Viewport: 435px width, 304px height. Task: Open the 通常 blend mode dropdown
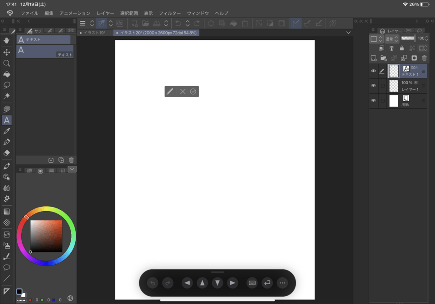tap(391, 39)
